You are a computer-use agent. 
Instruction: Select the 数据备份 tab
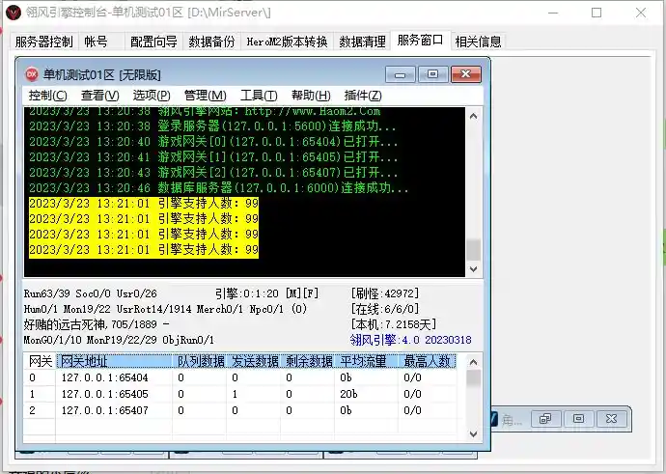211,42
